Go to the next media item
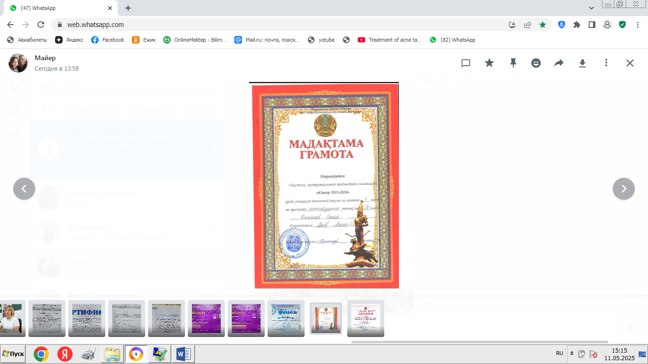648x364 pixels. pos(624,189)
